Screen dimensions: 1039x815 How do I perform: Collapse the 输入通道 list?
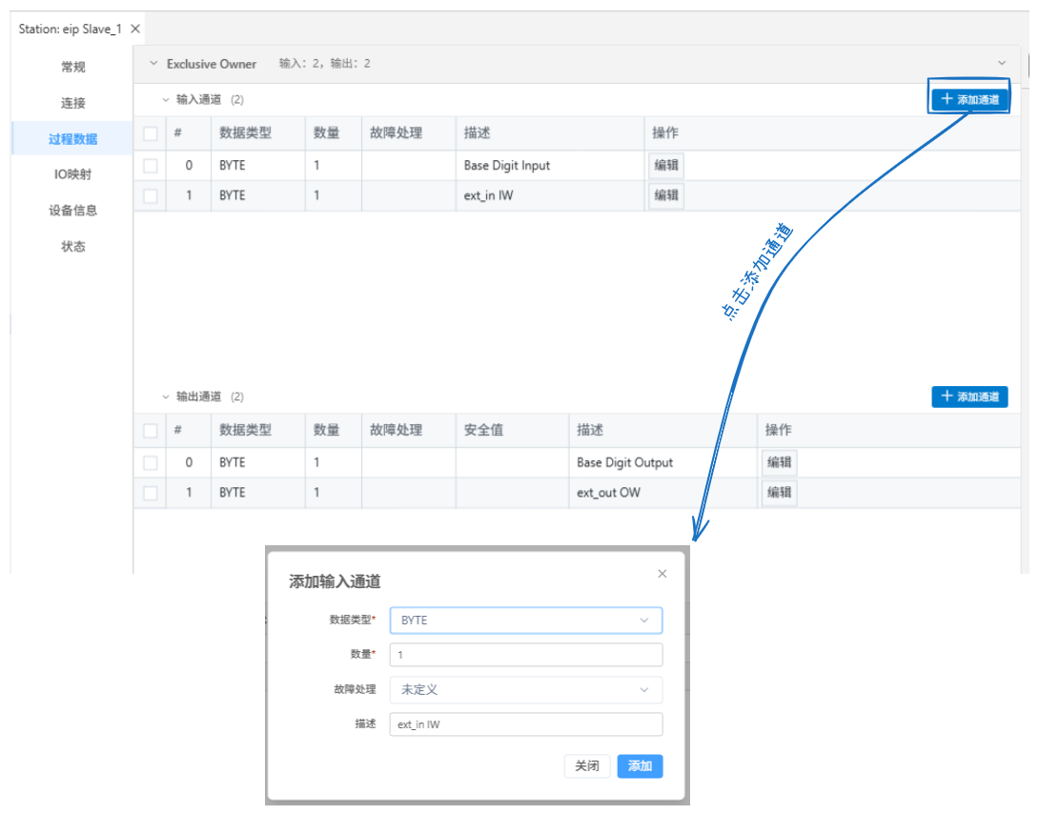166,99
